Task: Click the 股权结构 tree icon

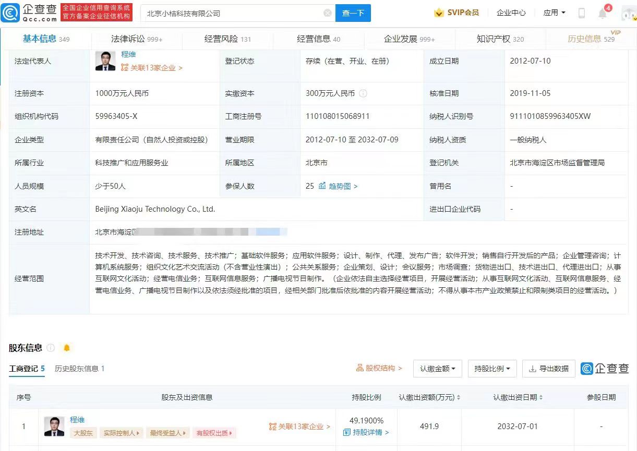Action: coord(360,368)
